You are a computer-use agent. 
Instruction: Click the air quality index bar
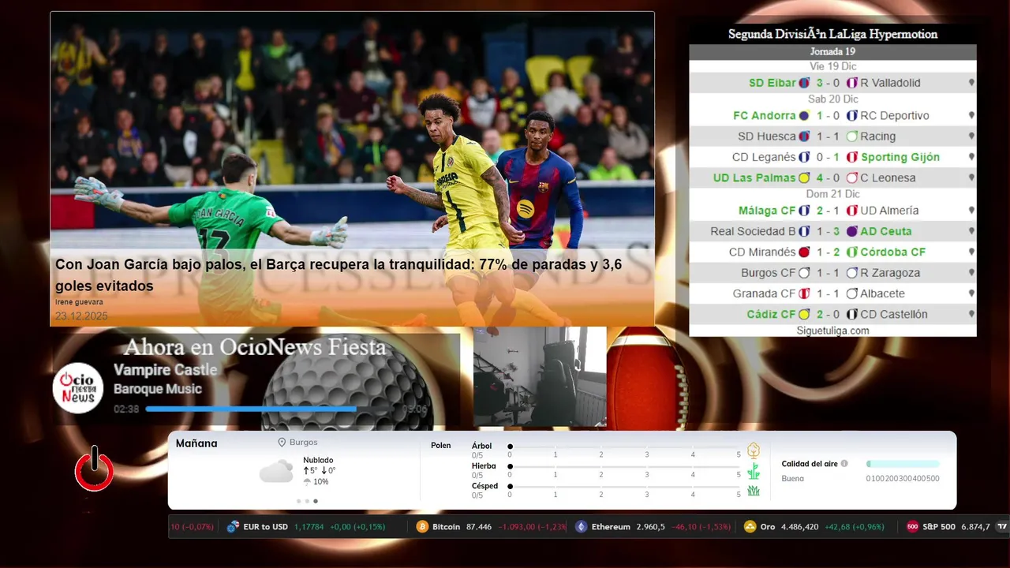point(903,464)
